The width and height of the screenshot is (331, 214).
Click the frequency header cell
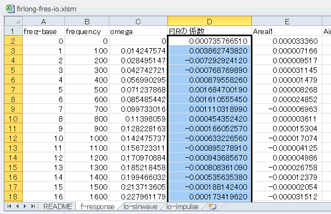point(87,31)
